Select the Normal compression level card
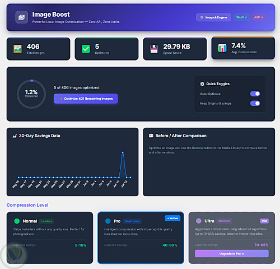Viewport: 280px width, 269px height. [50, 238]
